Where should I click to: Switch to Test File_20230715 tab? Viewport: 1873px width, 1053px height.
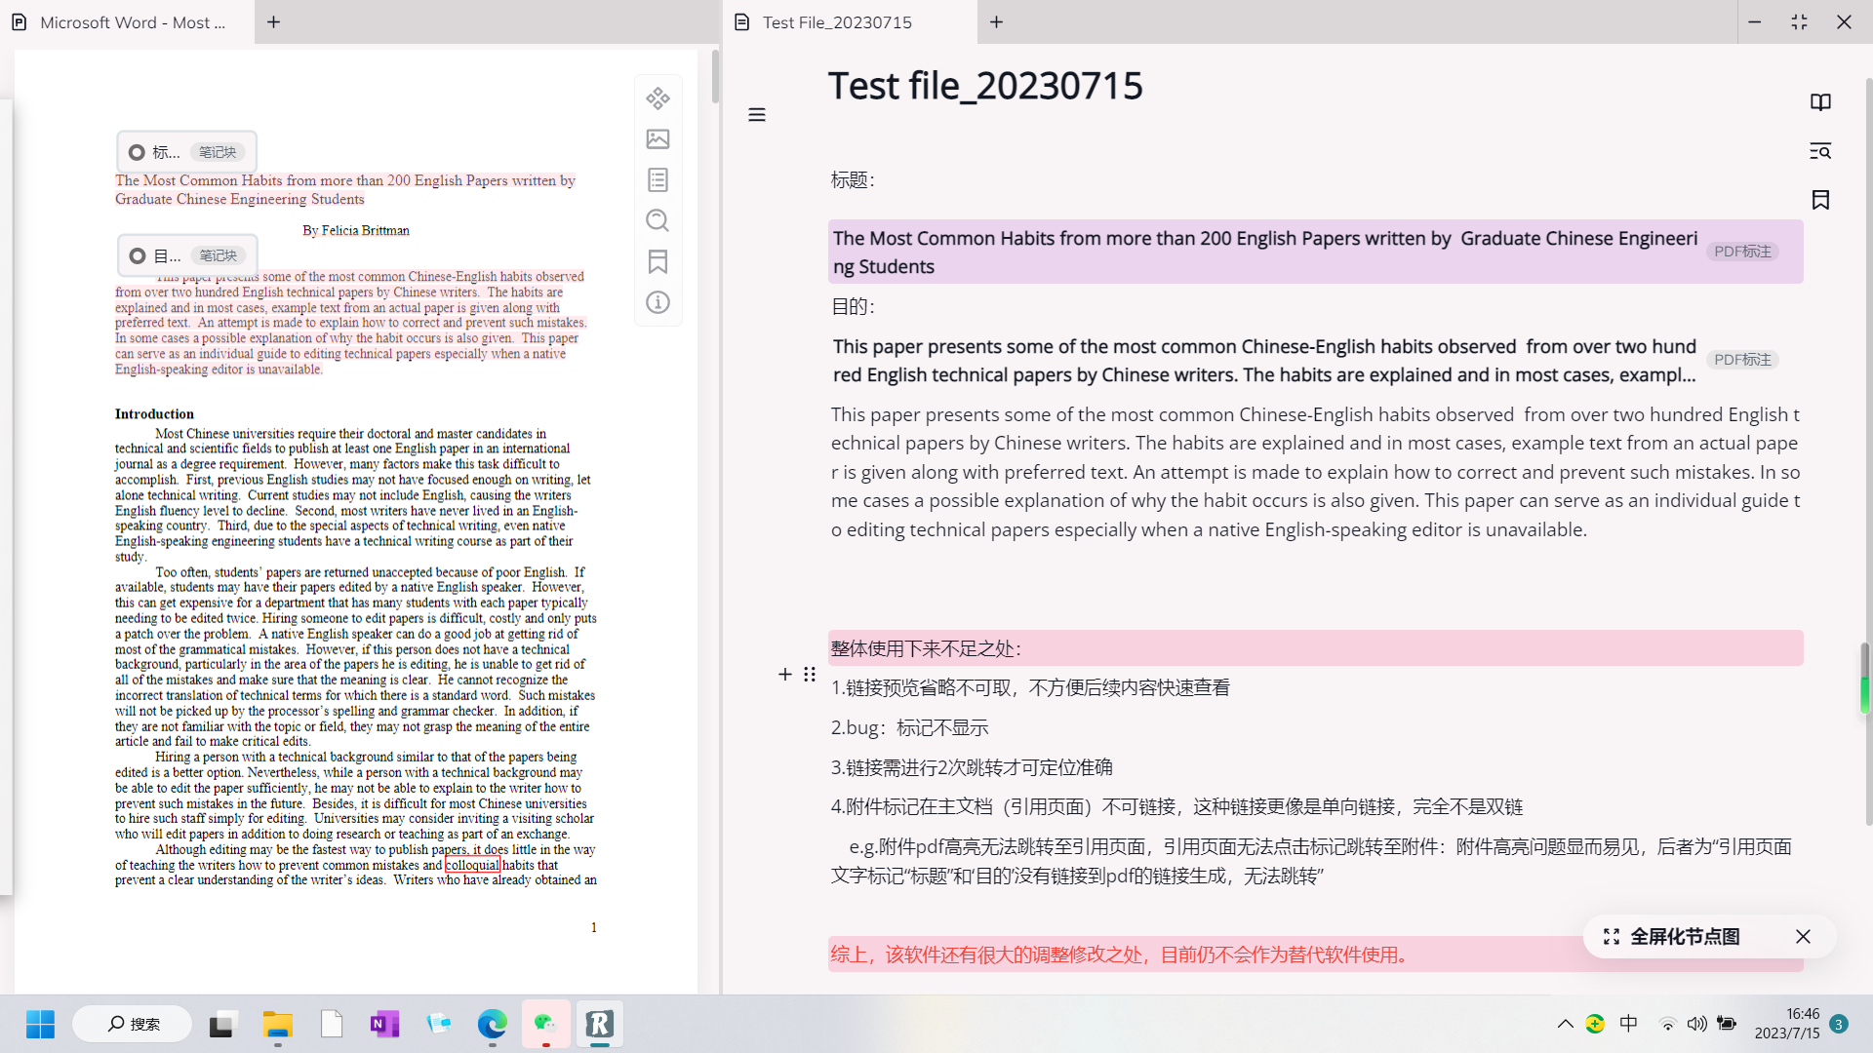837,22
